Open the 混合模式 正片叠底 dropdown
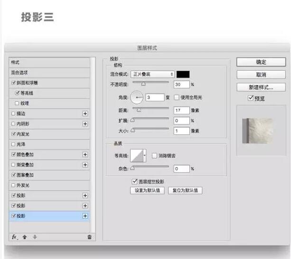The width and height of the screenshot is (291, 259). pos(152,74)
